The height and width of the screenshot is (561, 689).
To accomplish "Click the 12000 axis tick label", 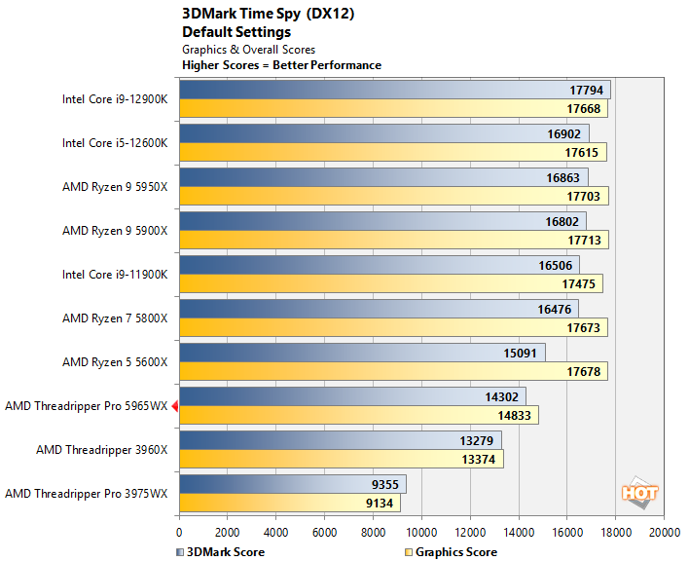I will 470,533.
